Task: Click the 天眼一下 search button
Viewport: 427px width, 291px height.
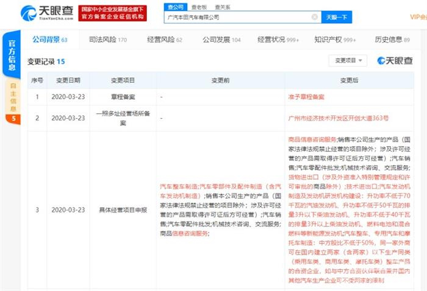Action: [x=337, y=17]
